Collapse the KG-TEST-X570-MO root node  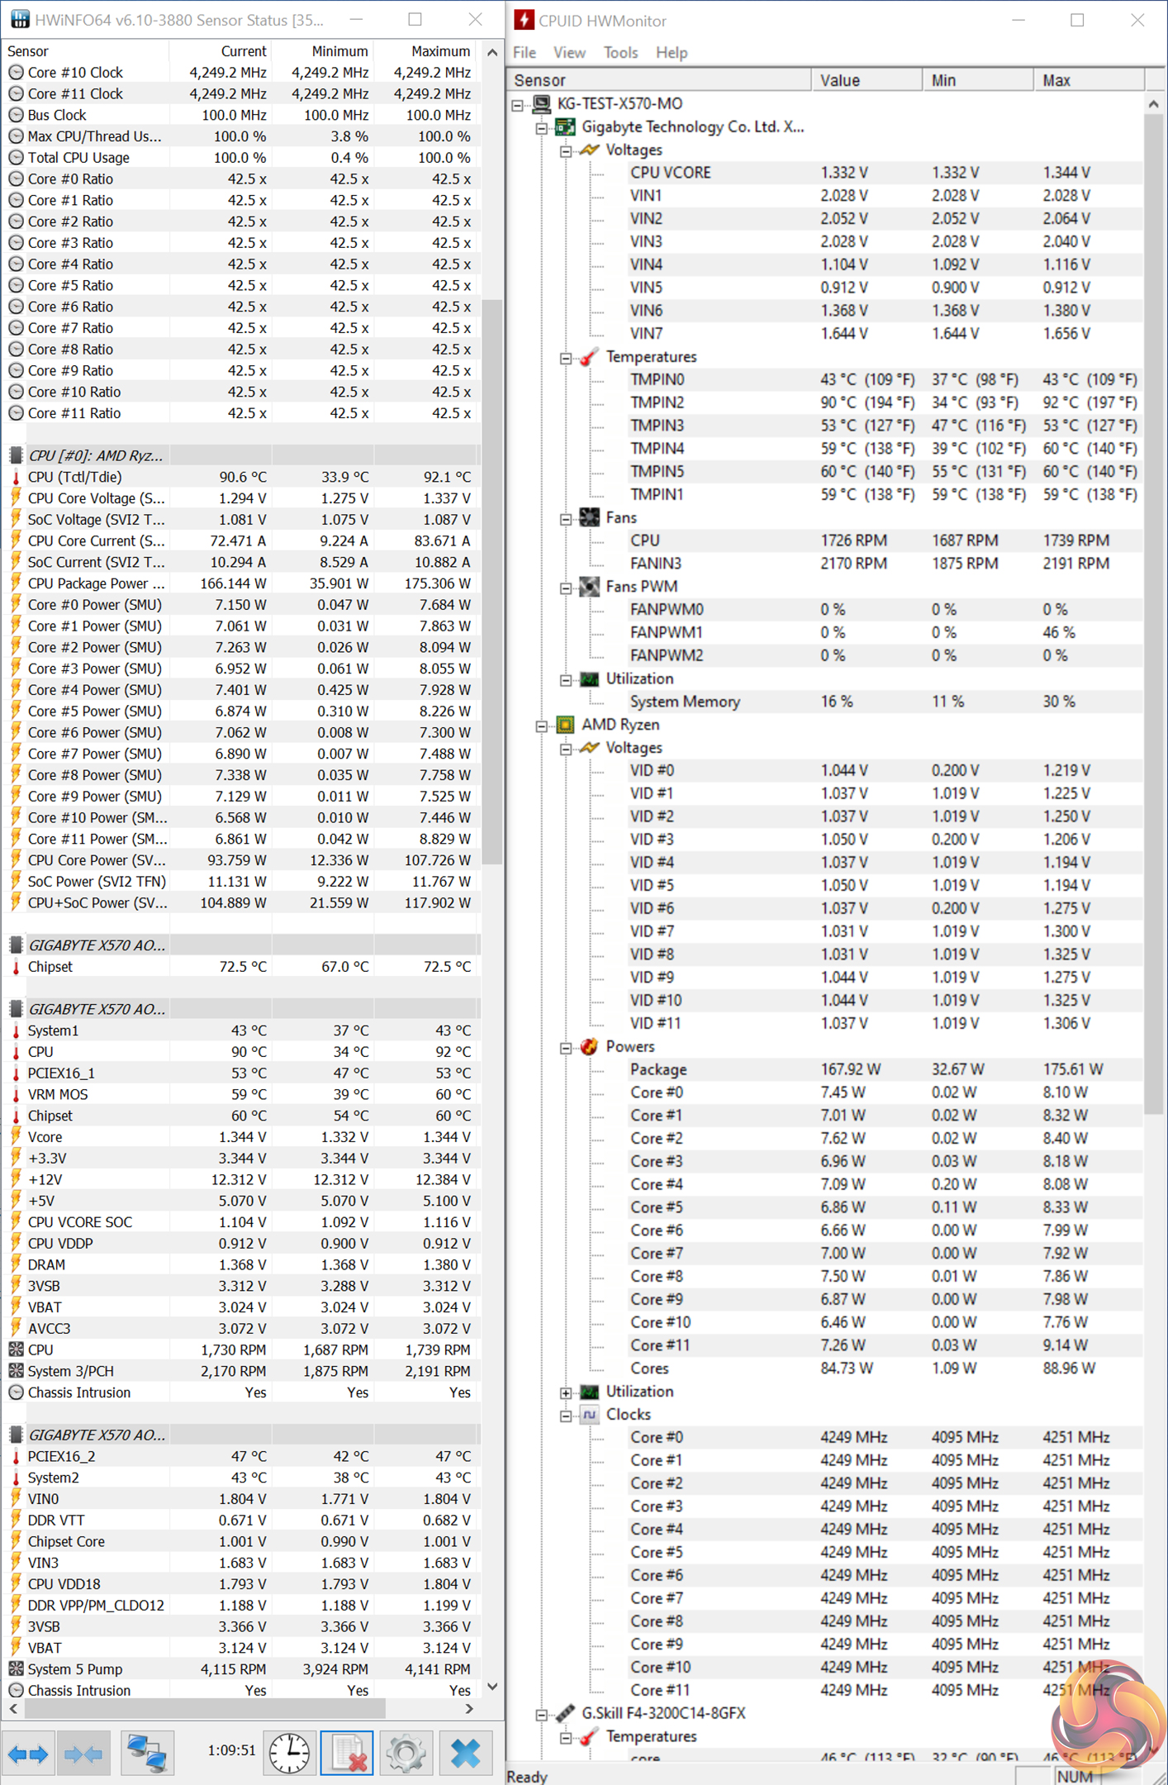coord(518,105)
